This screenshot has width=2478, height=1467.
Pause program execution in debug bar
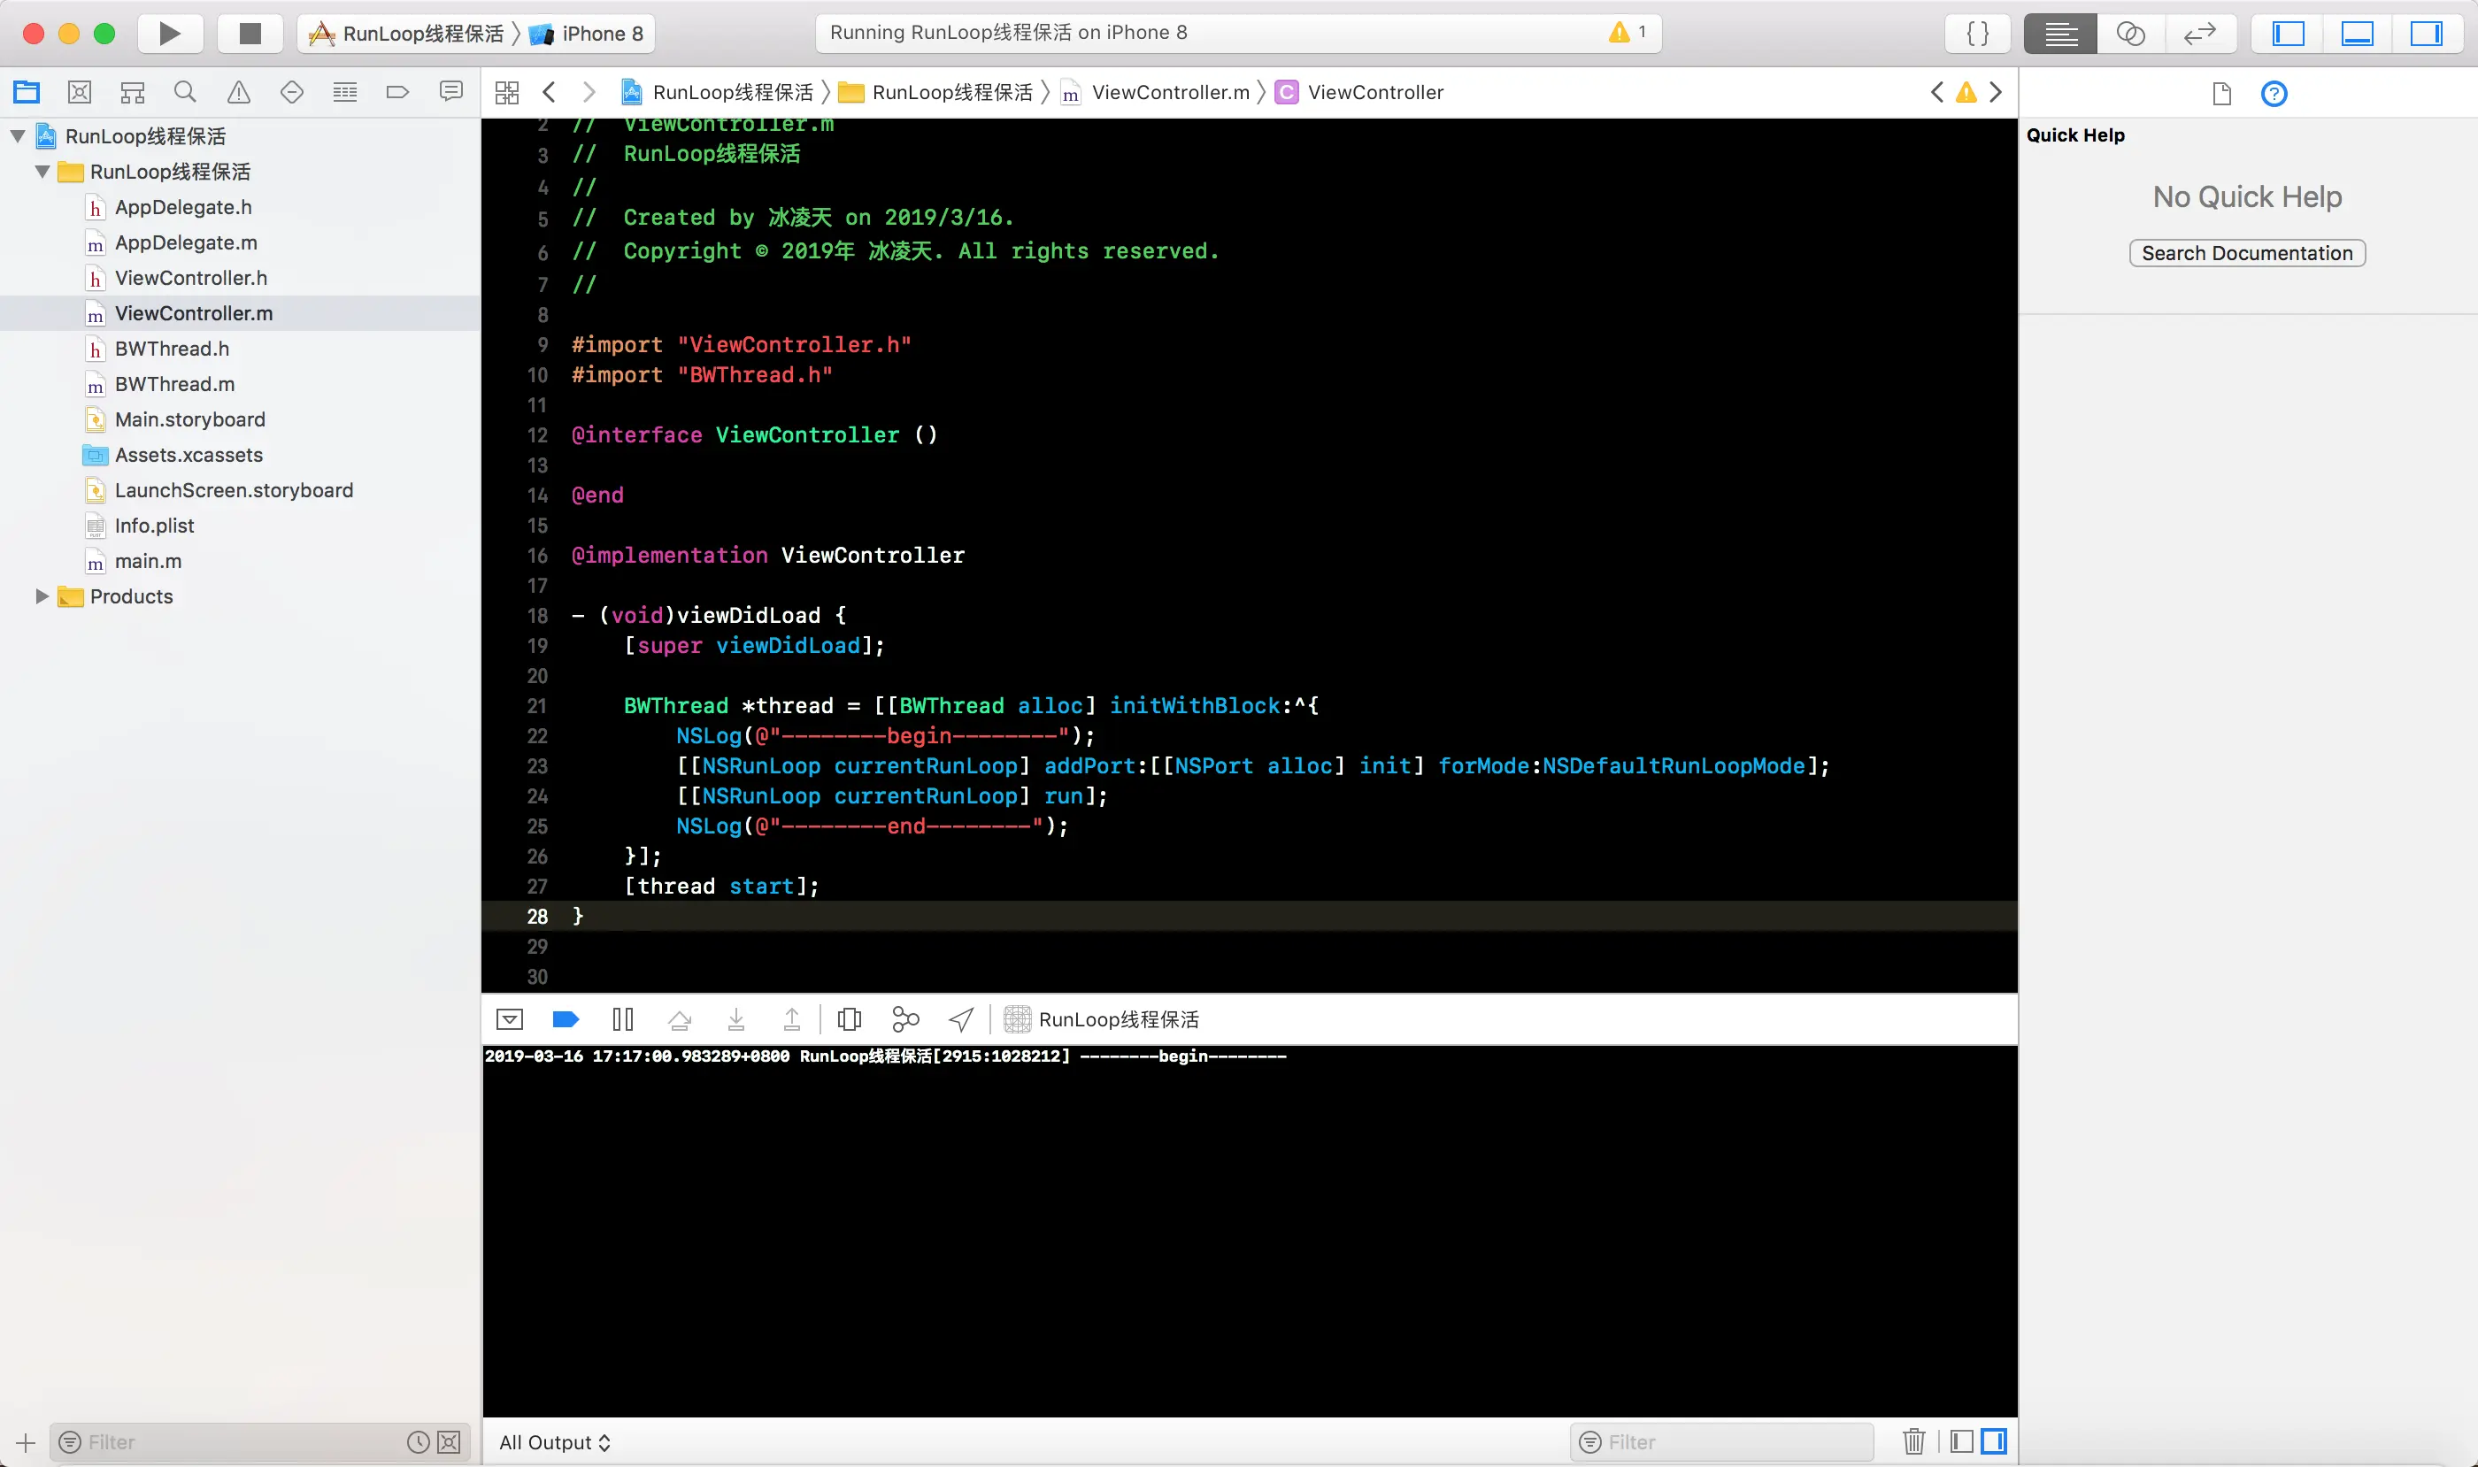tap(623, 1019)
